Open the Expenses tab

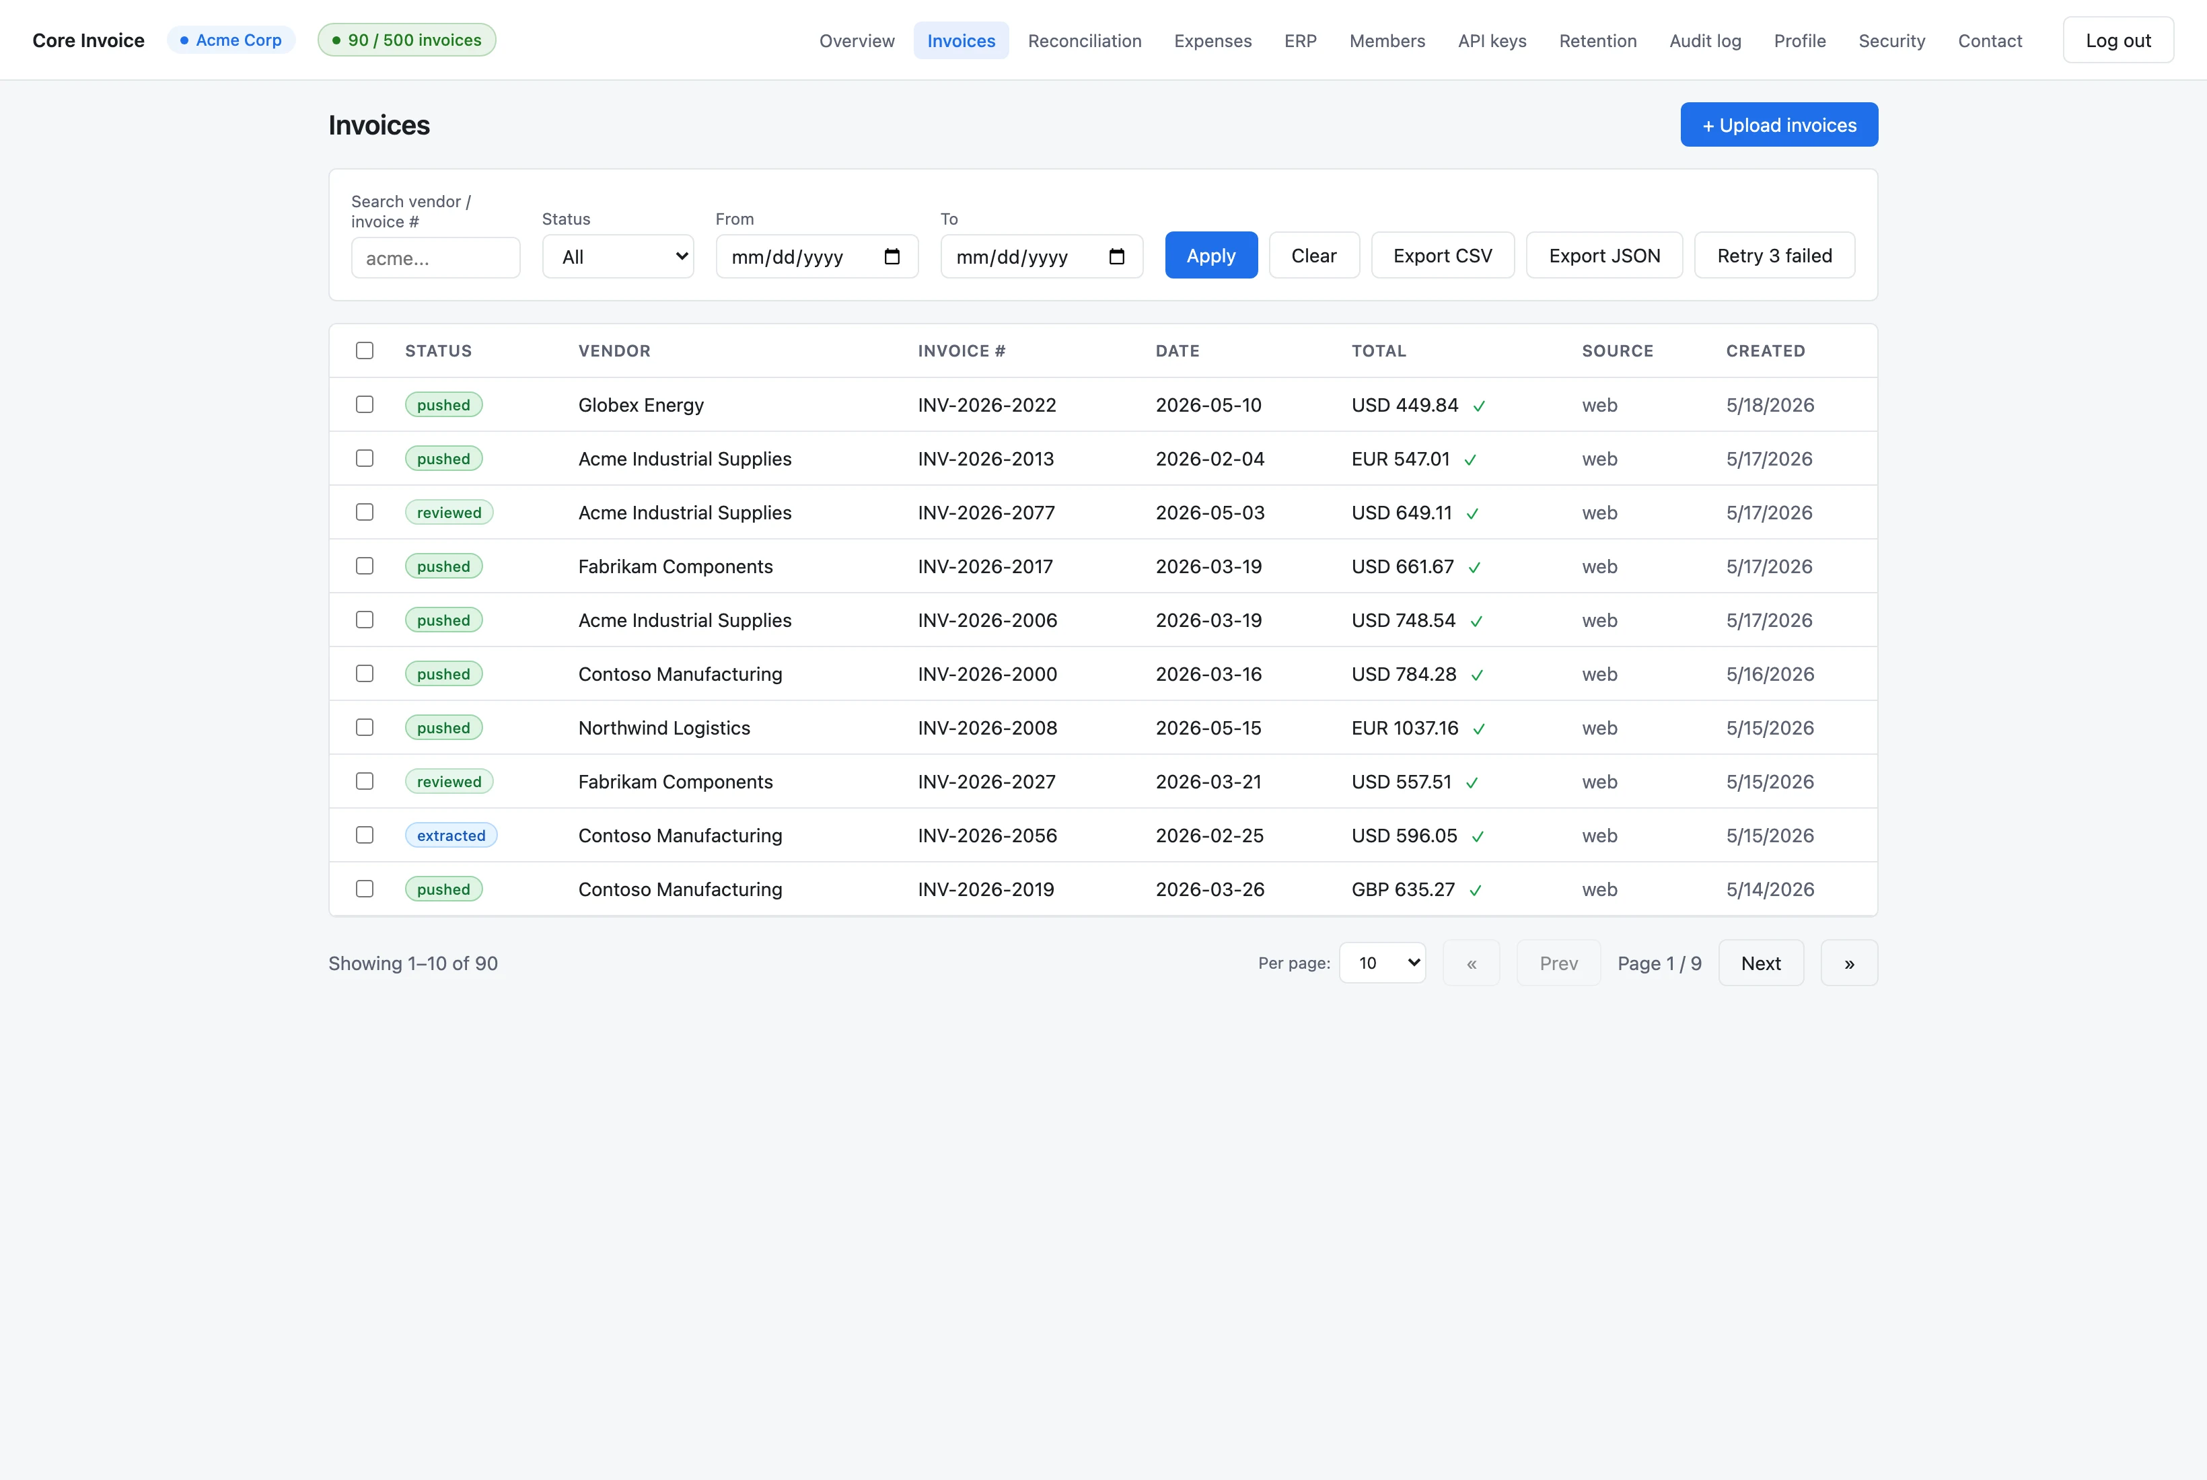point(1213,40)
